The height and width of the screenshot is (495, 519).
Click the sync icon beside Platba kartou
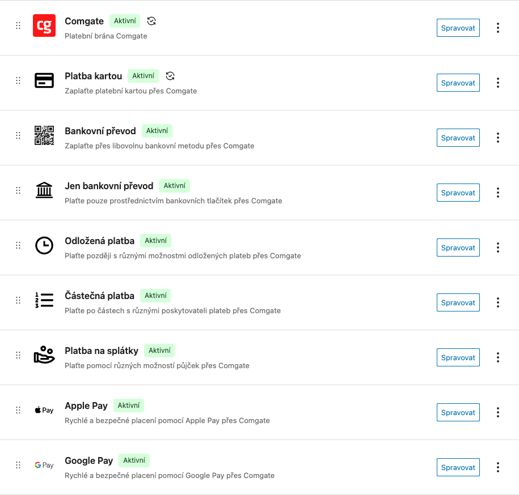point(170,76)
